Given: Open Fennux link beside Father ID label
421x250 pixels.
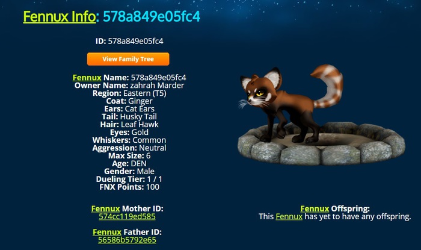Looking at the screenshot, I should click(x=107, y=232).
